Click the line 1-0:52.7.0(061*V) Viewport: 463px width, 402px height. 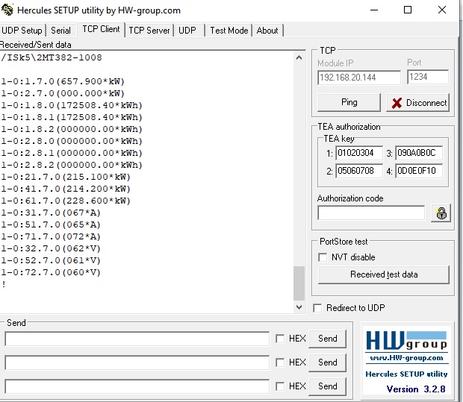pos(51,260)
